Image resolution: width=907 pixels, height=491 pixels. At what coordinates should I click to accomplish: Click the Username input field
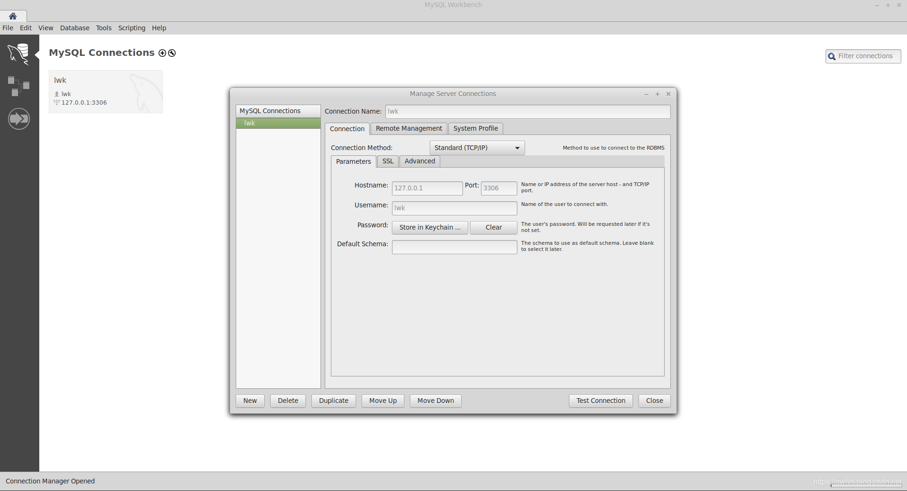click(454, 208)
